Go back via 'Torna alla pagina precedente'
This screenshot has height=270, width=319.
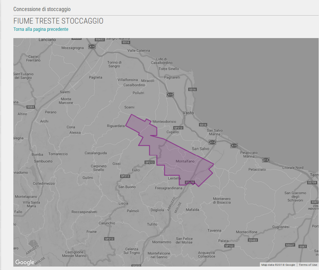pyautogui.click(x=41, y=29)
